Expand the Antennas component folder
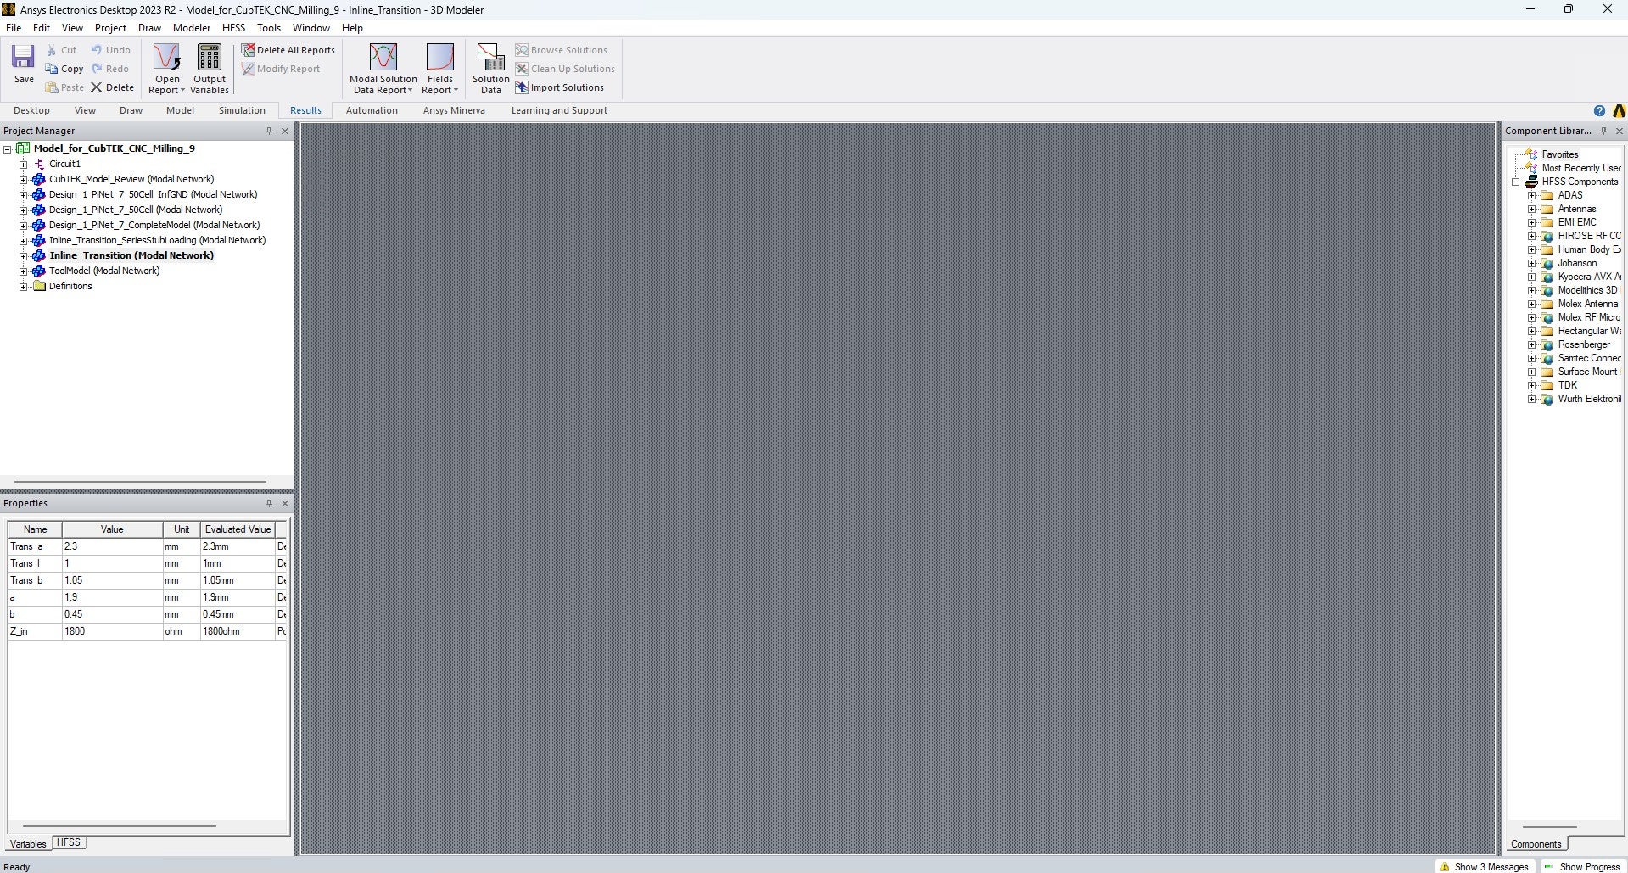 pyautogui.click(x=1532, y=209)
